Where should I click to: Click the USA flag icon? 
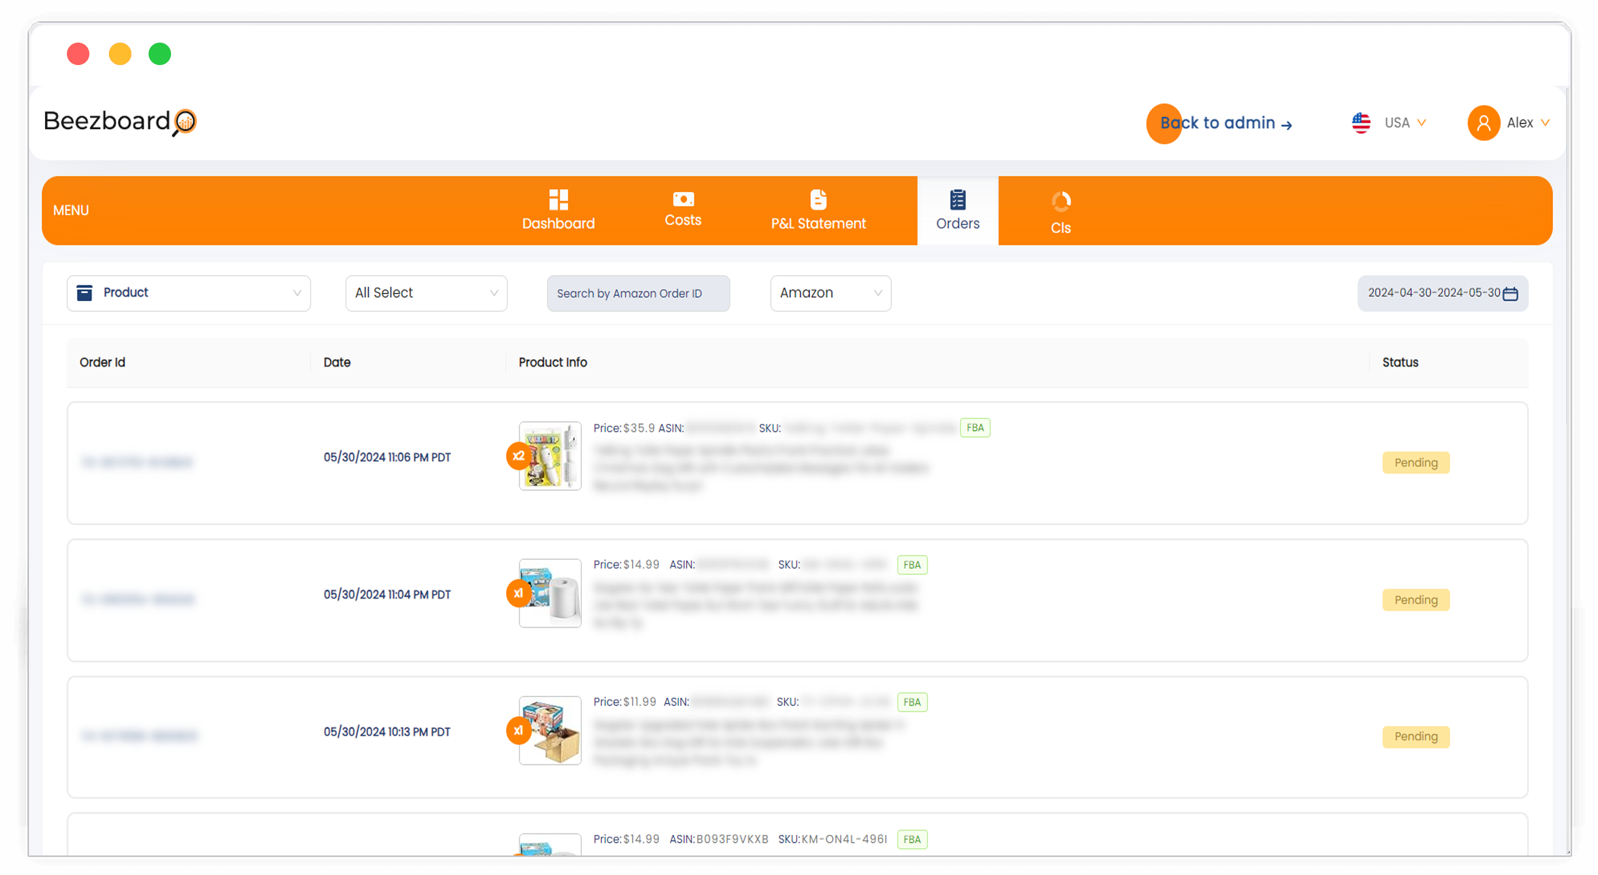(x=1361, y=123)
